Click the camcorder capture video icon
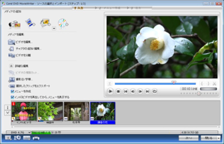Image resolution: width=224 pixels, height=144 pixels. (x=14, y=24)
